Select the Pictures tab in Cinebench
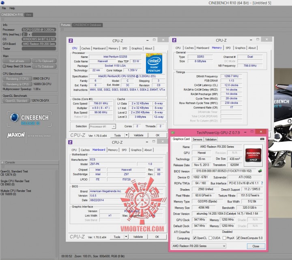Screen dimensions: 292x260 pos(66,25)
